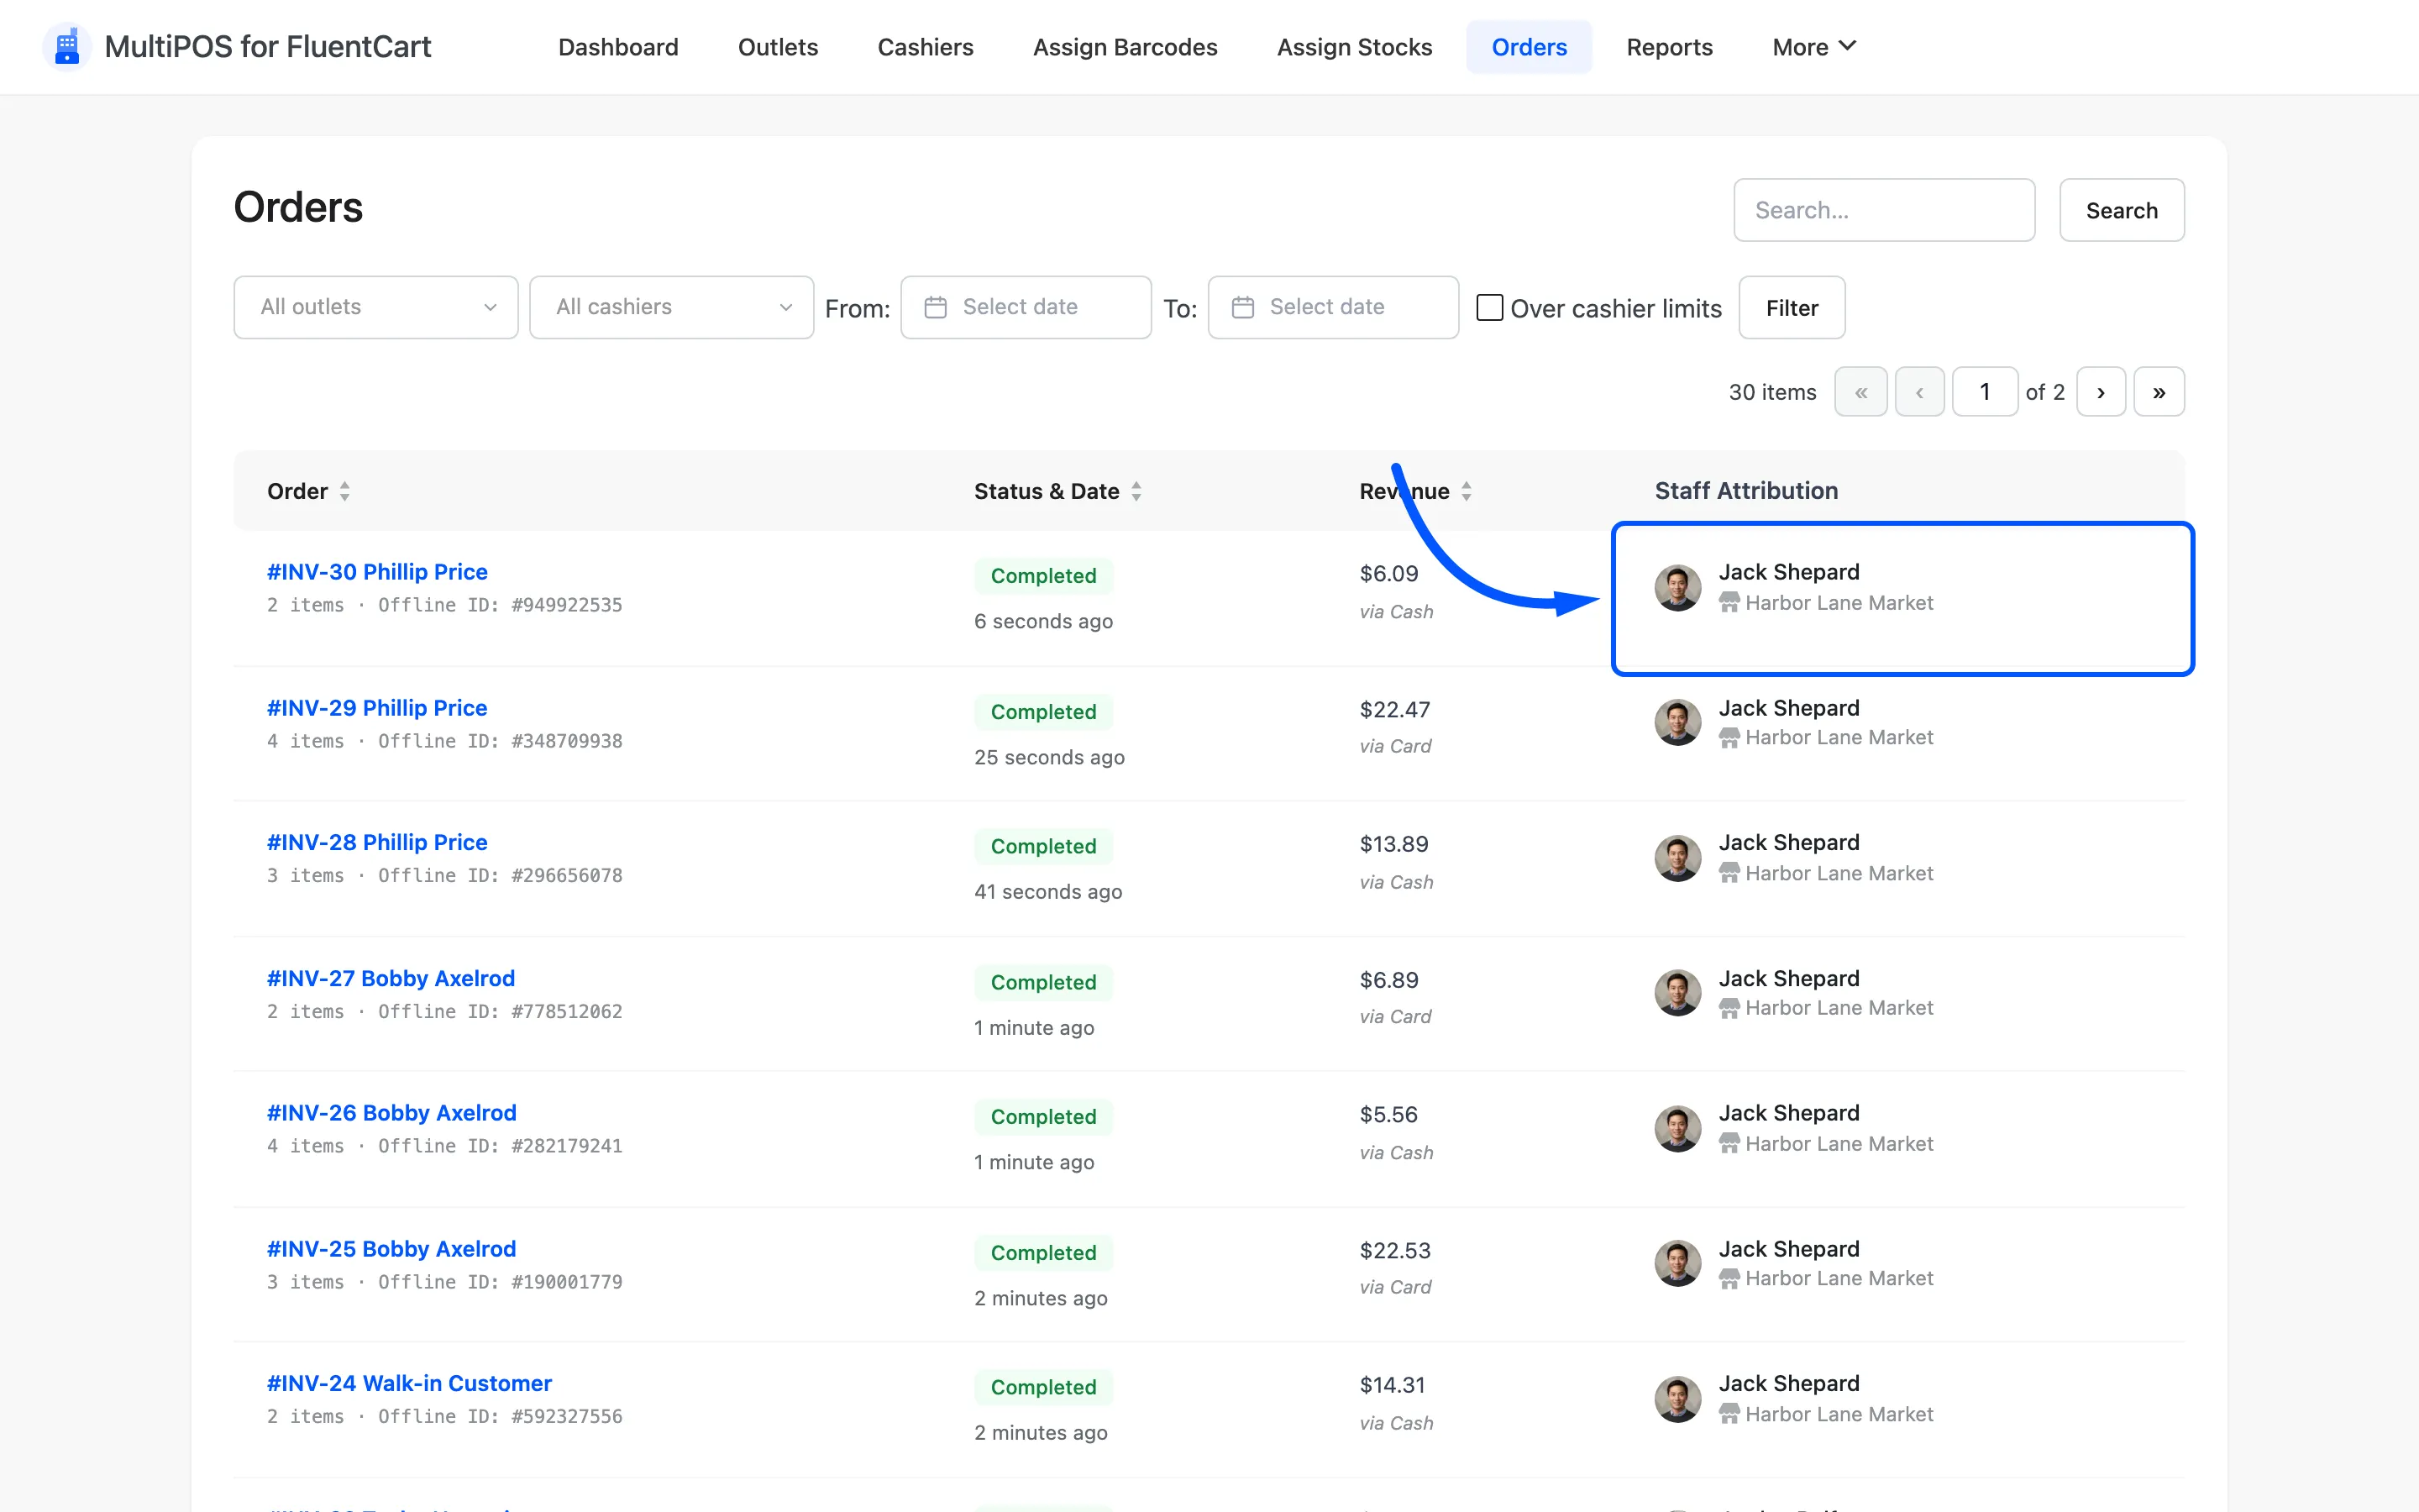Click Completed badge on INV-26 row
The width and height of the screenshot is (2419, 1512).
click(x=1043, y=1117)
